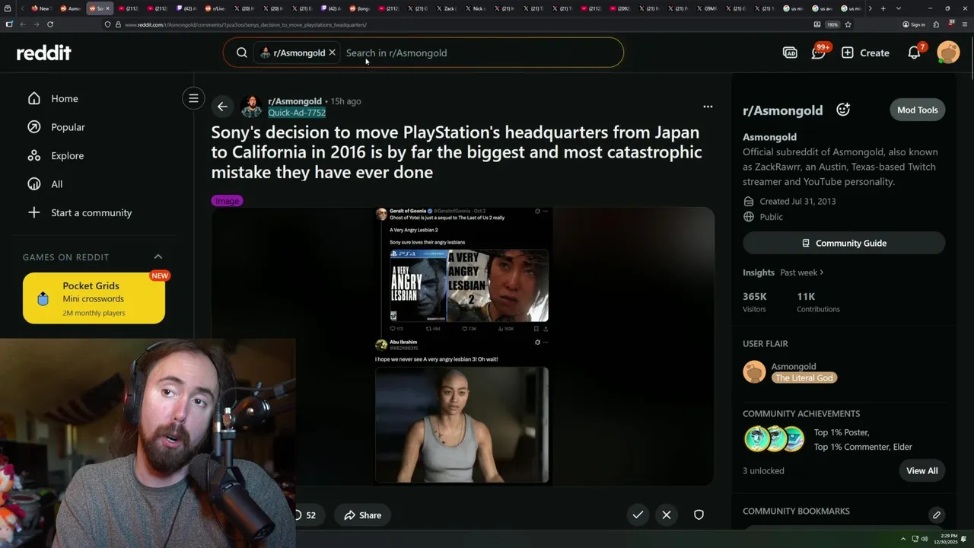Click the address bar URL
Viewport: 974px width, 548px height.
[x=245, y=24]
